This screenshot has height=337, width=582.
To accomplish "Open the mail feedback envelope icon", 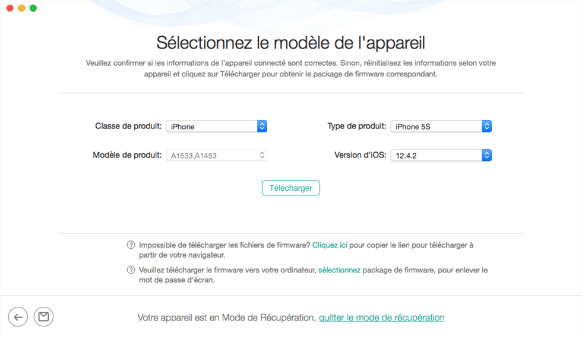I will (x=43, y=317).
